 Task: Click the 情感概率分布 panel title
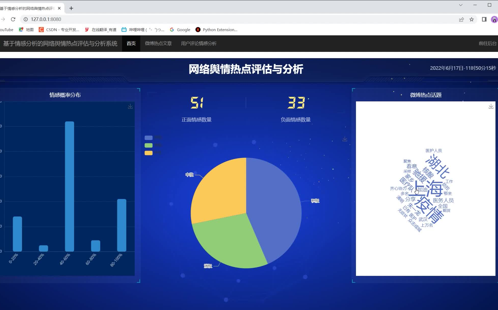tap(65, 95)
